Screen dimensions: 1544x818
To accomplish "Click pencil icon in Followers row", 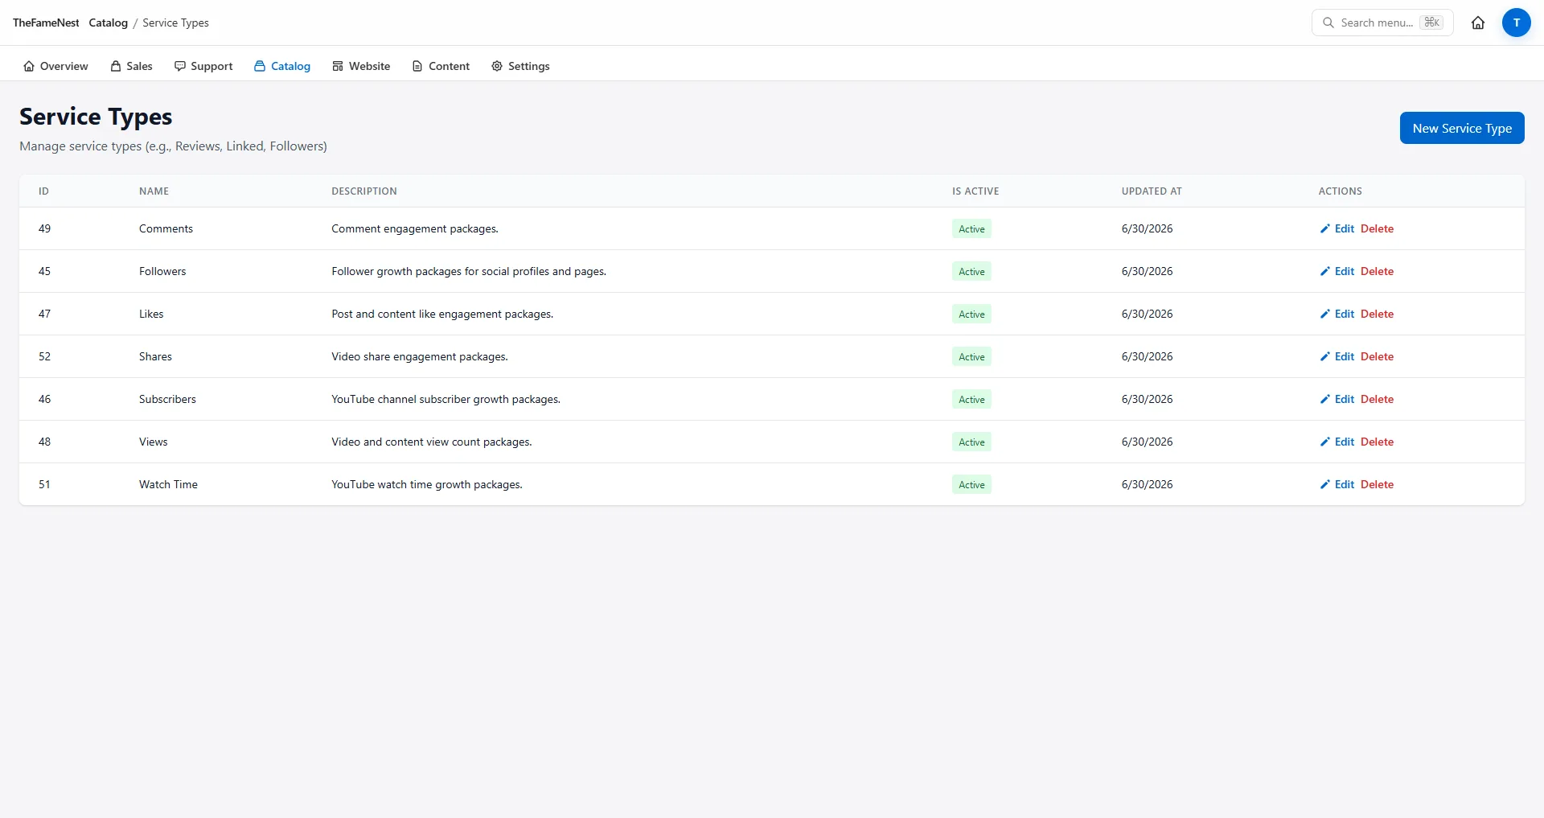I will point(1325,271).
